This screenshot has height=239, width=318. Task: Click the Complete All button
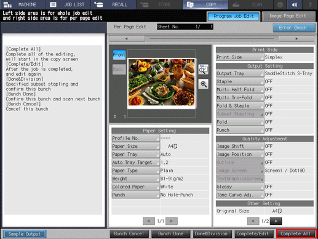point(296,234)
